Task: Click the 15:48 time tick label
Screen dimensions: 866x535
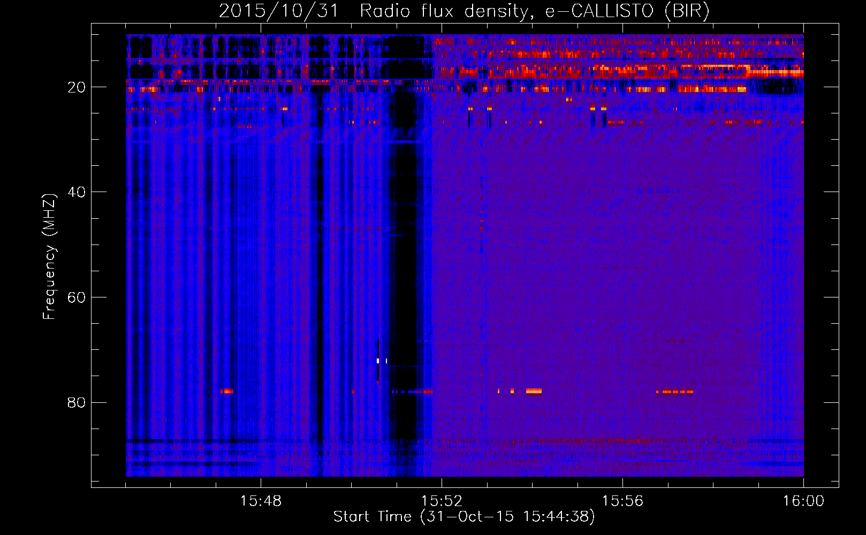Action: pos(261,501)
